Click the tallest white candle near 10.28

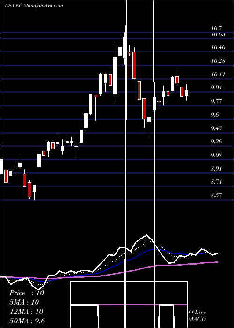tap(115, 75)
